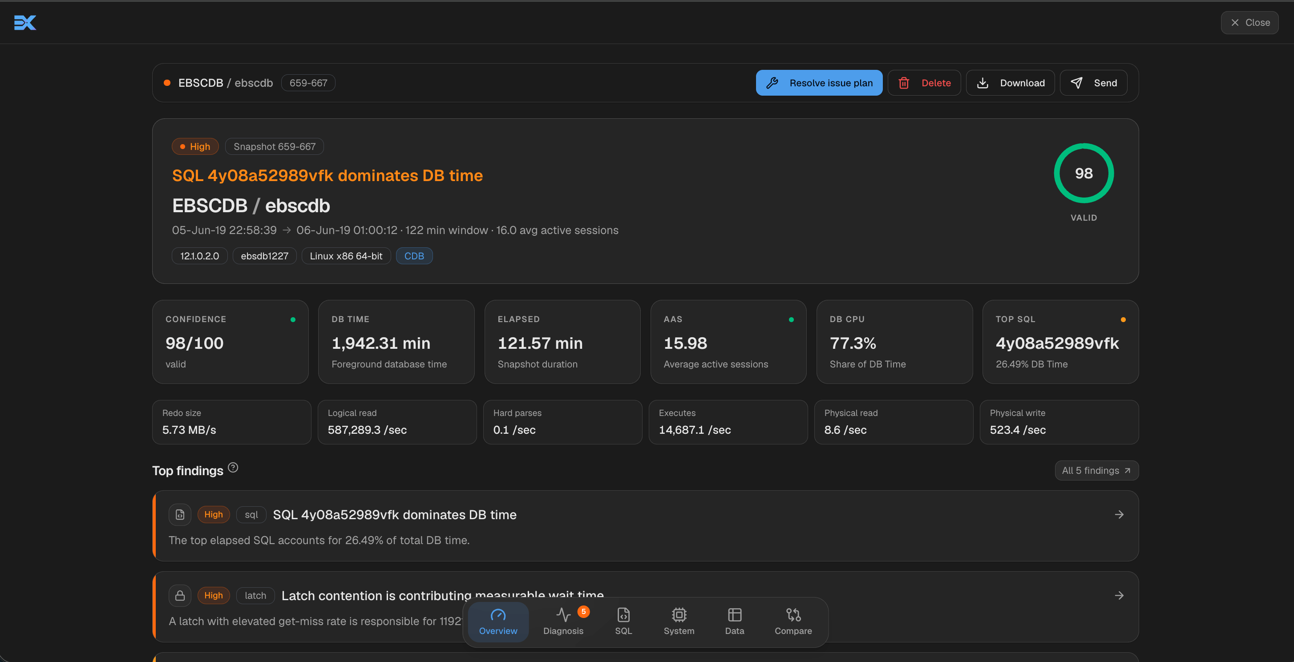Expand SQL dominates DB time finding arrow

(x=1119, y=514)
